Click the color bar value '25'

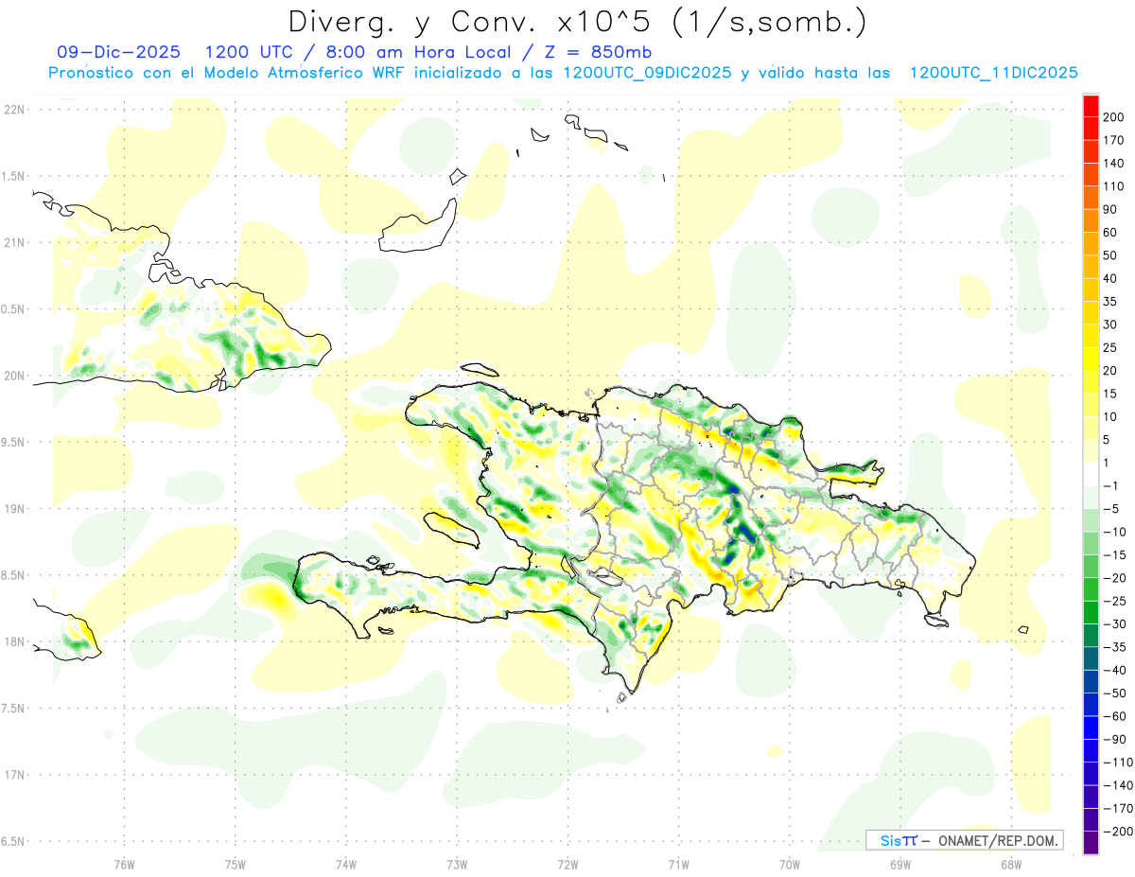tap(1112, 348)
